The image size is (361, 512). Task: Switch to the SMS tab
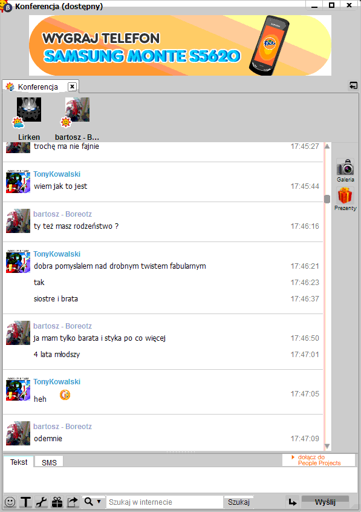[49, 462]
